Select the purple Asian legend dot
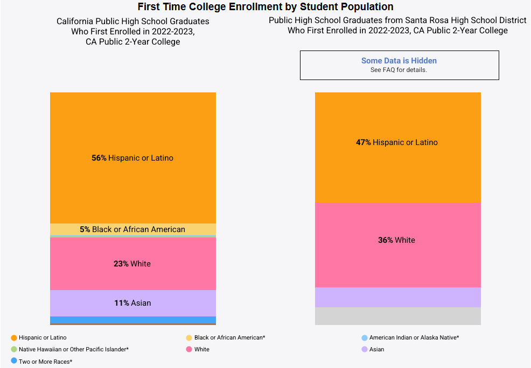Image resolution: width=531 pixels, height=368 pixels. 365,350
